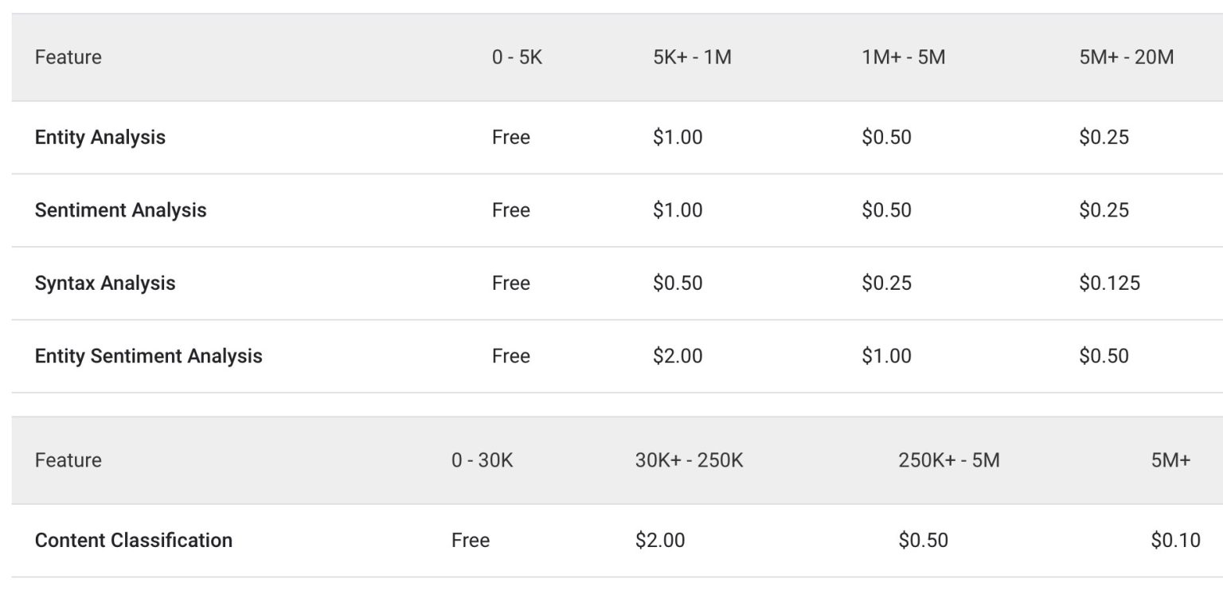Screen dimensions: 1223x590
Task: Select the 5M+ - 20M column header
Action: click(1126, 57)
